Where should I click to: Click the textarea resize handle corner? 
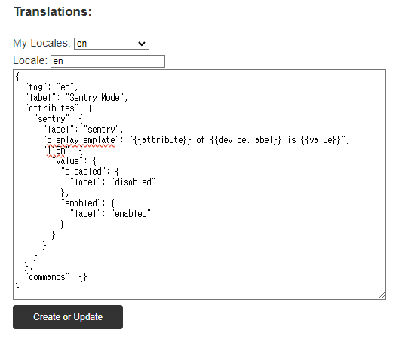[x=382, y=295]
